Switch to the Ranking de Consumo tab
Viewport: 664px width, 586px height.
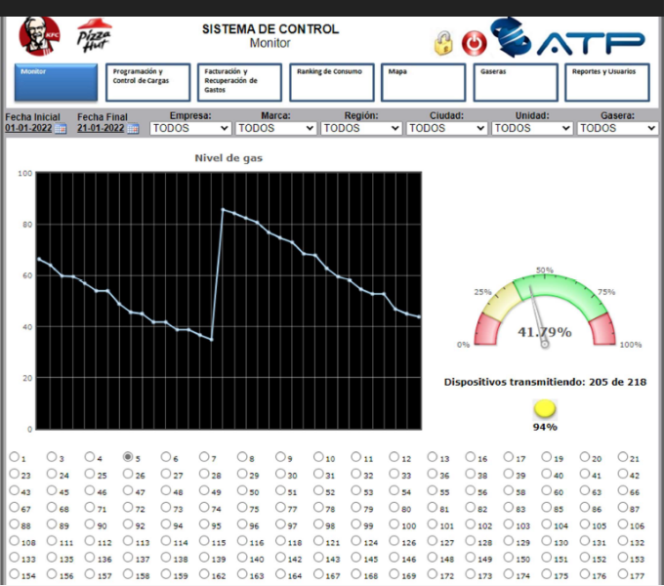[x=330, y=82]
